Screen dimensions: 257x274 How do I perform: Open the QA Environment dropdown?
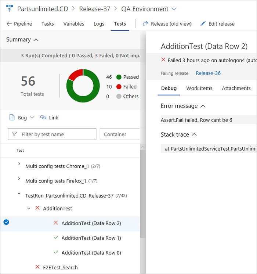pos(174,9)
